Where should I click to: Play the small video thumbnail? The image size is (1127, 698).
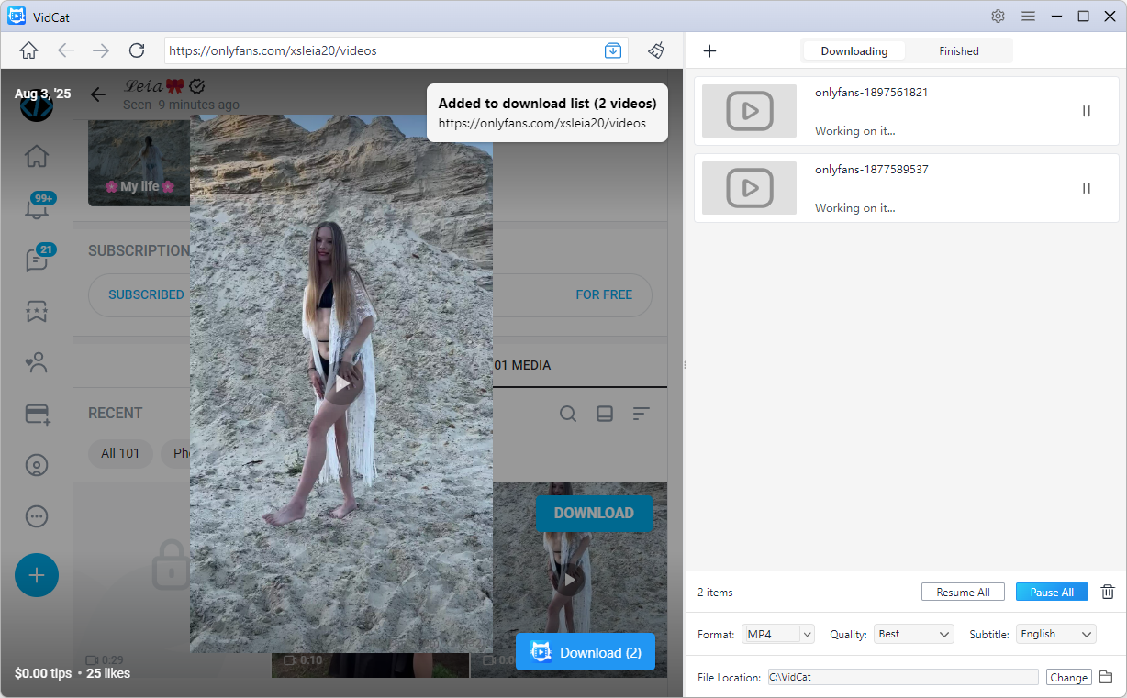pyautogui.click(x=569, y=580)
